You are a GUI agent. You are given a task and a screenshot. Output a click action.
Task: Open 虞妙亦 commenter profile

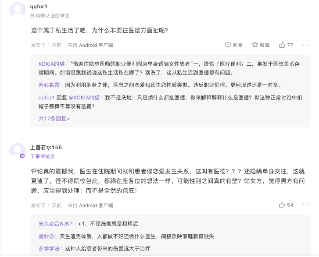click(x=47, y=236)
